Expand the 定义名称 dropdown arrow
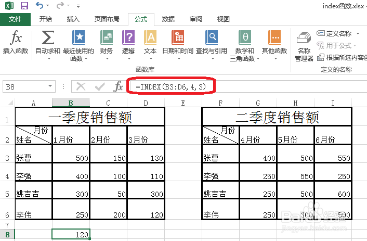367x241 pixels. click(358, 33)
